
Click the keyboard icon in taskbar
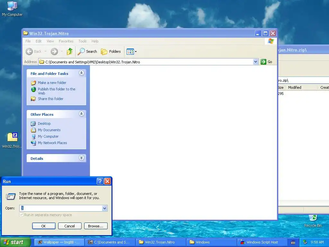point(293,242)
